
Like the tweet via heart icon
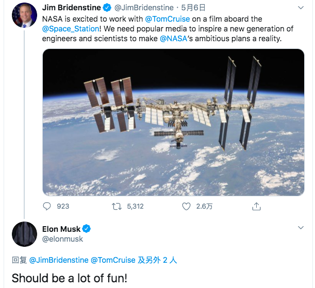pos(186,206)
